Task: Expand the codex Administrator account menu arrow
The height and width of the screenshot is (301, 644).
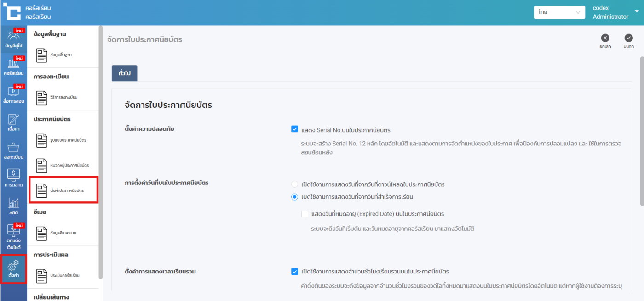Action: [637, 12]
